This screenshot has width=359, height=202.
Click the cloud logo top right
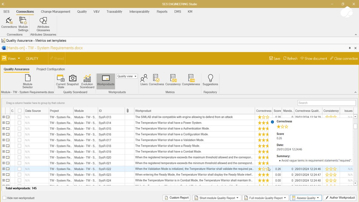coord(346,13)
